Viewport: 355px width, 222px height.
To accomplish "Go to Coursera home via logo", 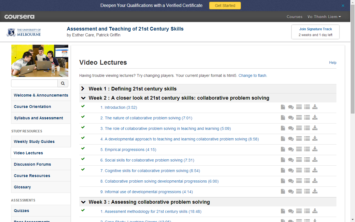I will [x=19, y=17].
